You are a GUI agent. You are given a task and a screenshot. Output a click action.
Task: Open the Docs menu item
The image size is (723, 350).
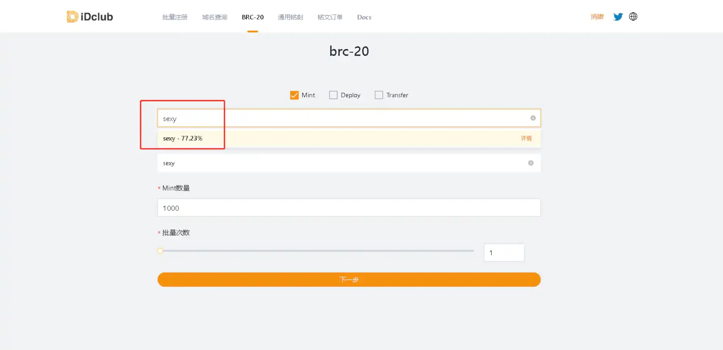point(364,17)
